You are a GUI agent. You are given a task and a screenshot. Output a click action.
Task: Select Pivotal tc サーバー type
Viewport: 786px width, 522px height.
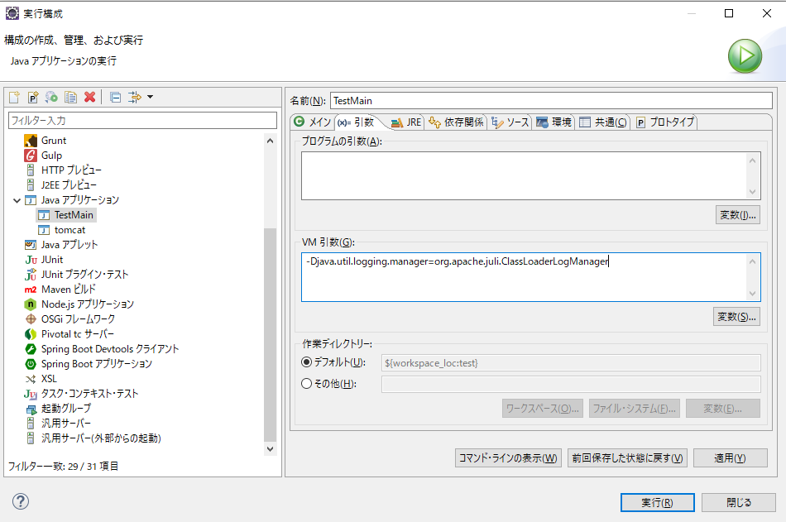click(77, 334)
